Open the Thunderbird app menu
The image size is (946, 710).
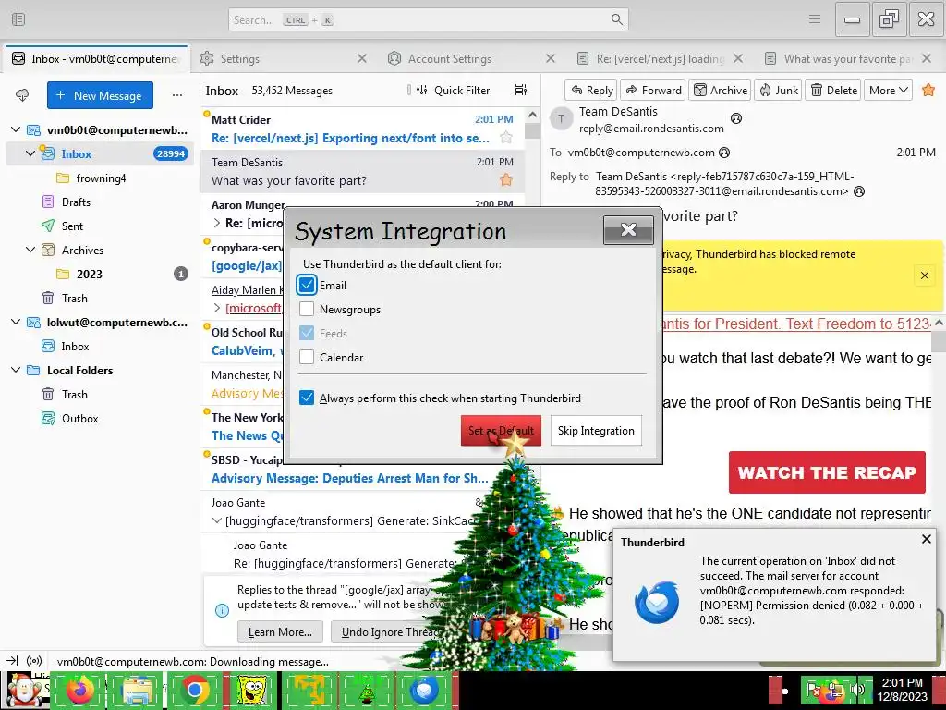point(815,19)
